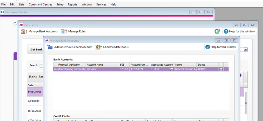This screenshot has width=263, height=121.
Task: Click the Status column header
Action: click(x=207, y=65)
